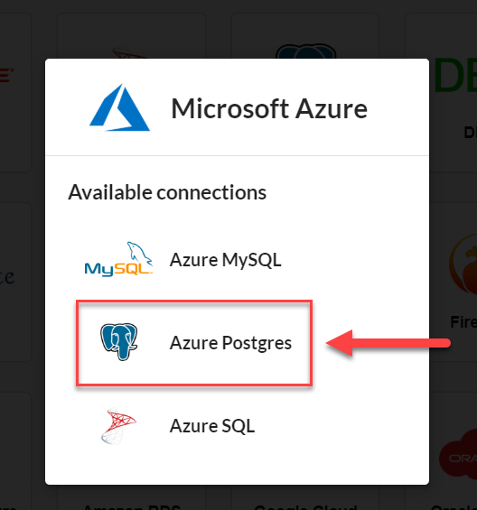Click the dimmed elephant icon above the dialog

pos(305,51)
